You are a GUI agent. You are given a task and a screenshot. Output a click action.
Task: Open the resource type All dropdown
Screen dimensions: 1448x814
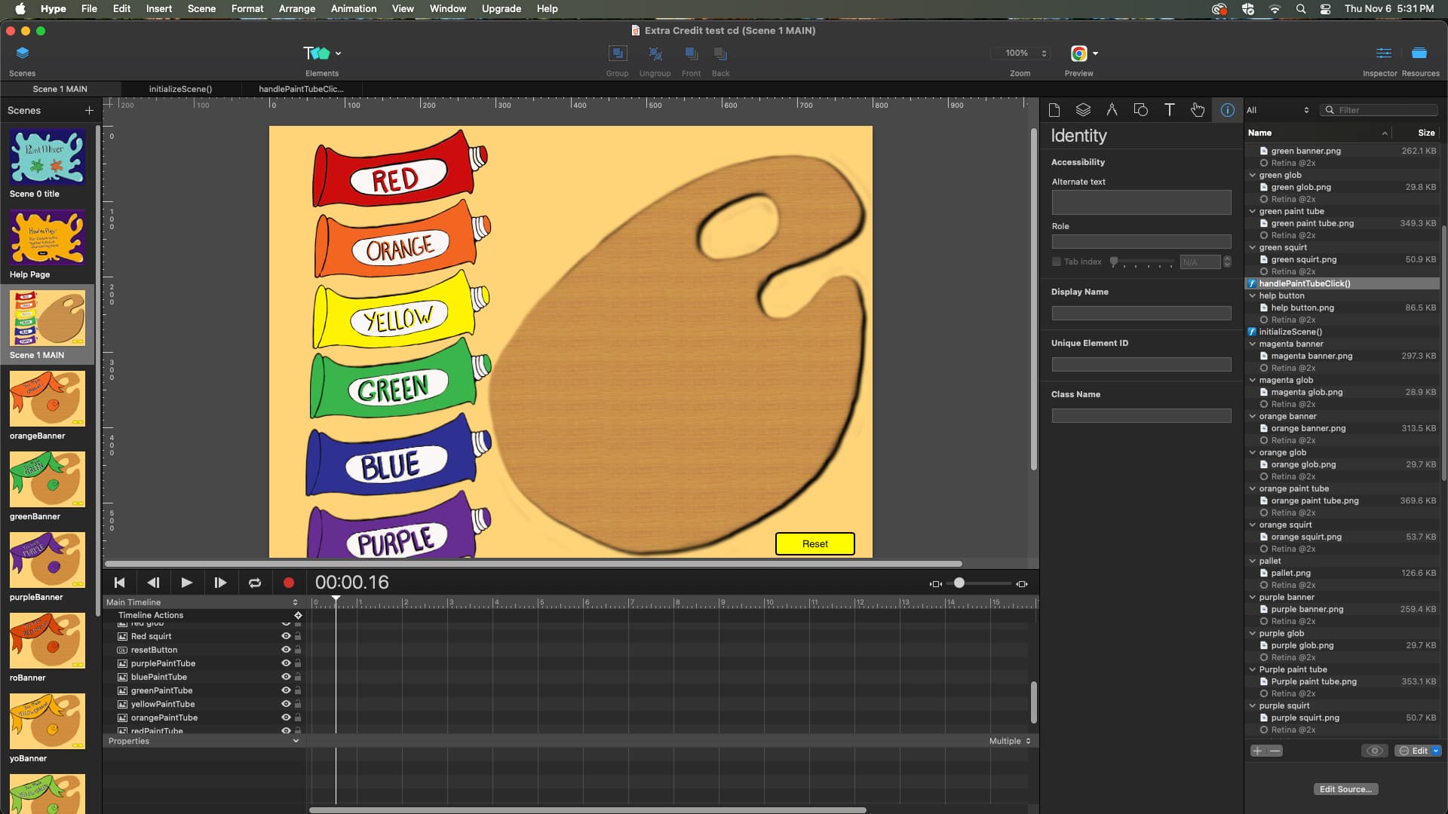point(1278,110)
